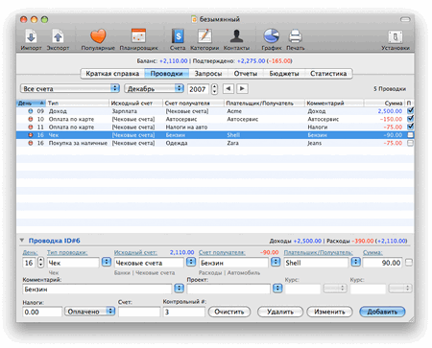This screenshot has width=432, height=348.
Task: Click the Добавить button
Action: 382,312
